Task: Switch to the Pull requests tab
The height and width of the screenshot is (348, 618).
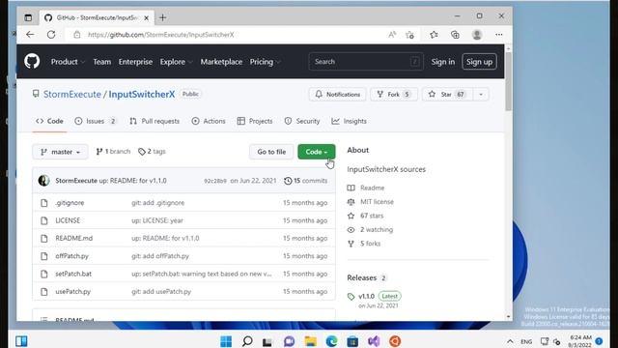Action: (154, 121)
